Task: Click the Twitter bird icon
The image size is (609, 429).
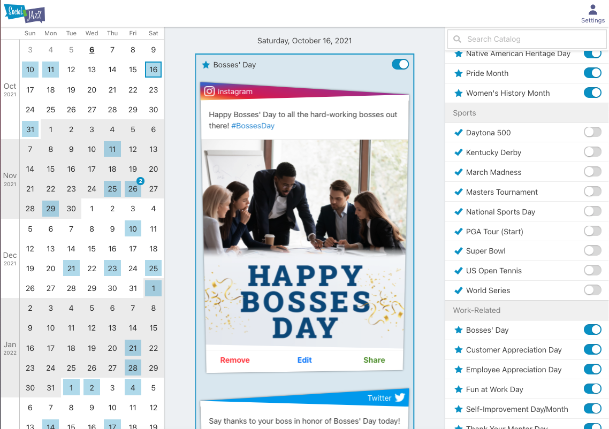Action: (x=400, y=397)
